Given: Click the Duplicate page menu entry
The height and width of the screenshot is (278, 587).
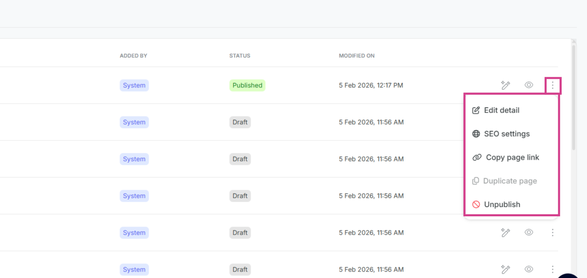Looking at the screenshot, I should pos(509,181).
